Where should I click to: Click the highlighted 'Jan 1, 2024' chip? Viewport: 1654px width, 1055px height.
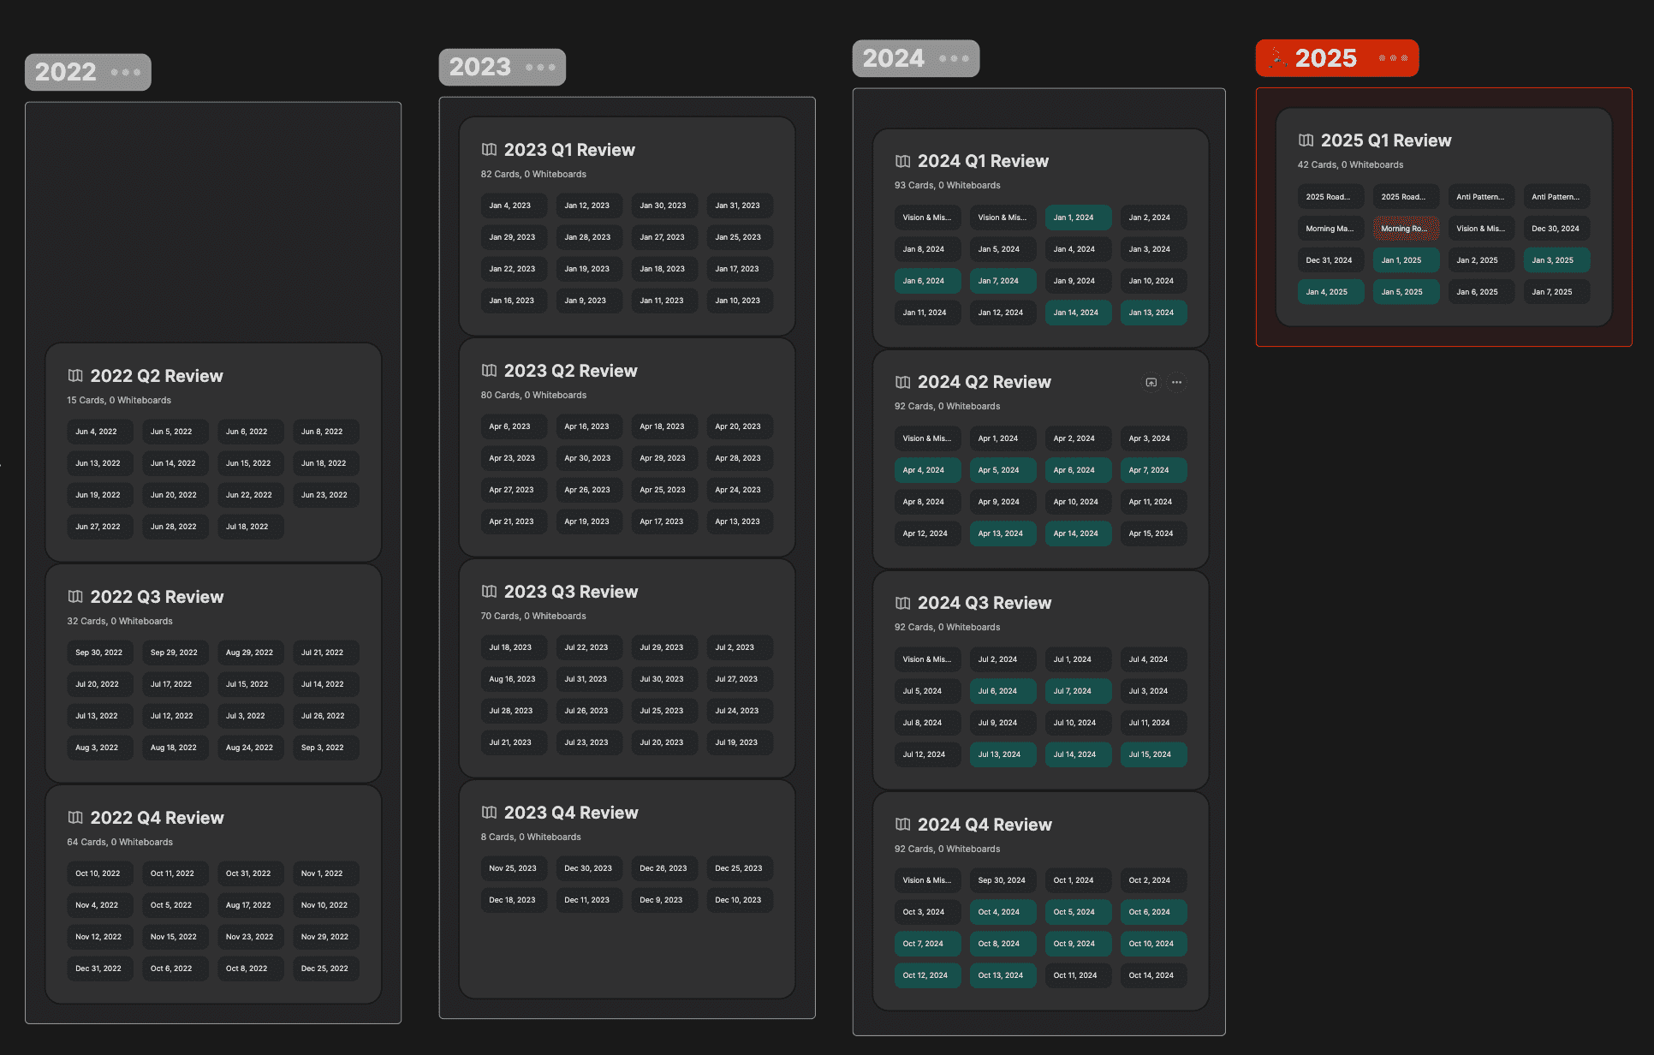1078,218
